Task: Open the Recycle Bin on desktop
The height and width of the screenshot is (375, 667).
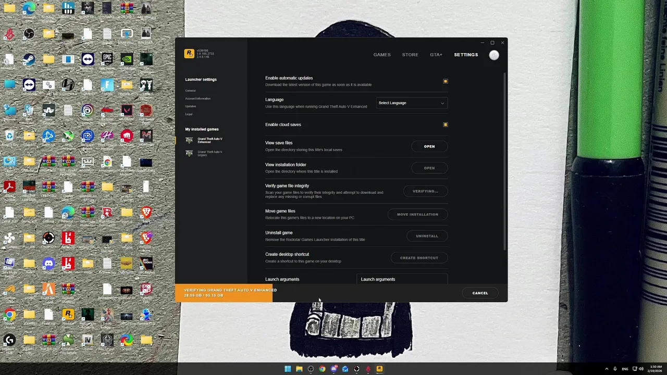Action: point(9,139)
